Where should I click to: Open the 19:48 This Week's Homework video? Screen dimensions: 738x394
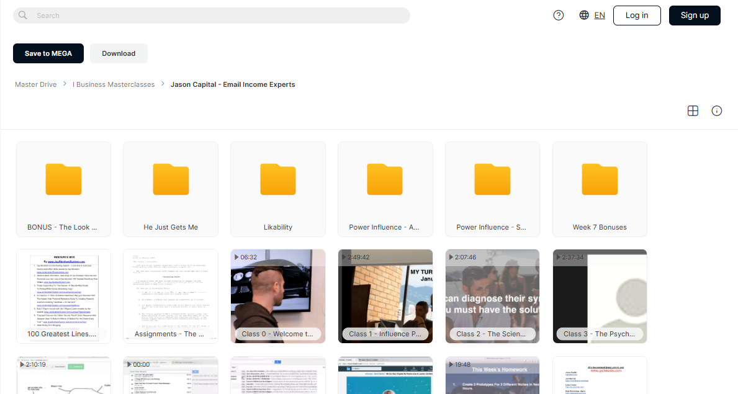click(x=493, y=375)
